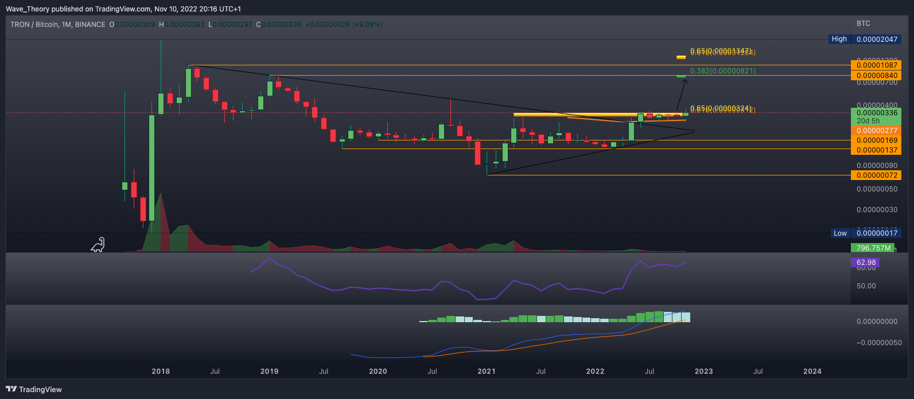Select the Low price label 0.00000017
This screenshot has width=914, height=399.
866,233
